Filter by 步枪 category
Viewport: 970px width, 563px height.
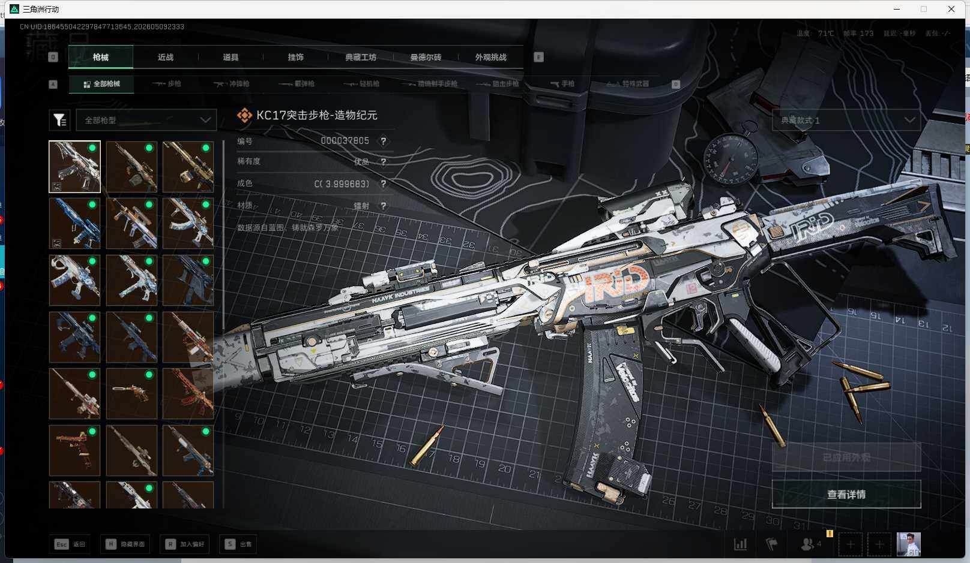coord(167,84)
